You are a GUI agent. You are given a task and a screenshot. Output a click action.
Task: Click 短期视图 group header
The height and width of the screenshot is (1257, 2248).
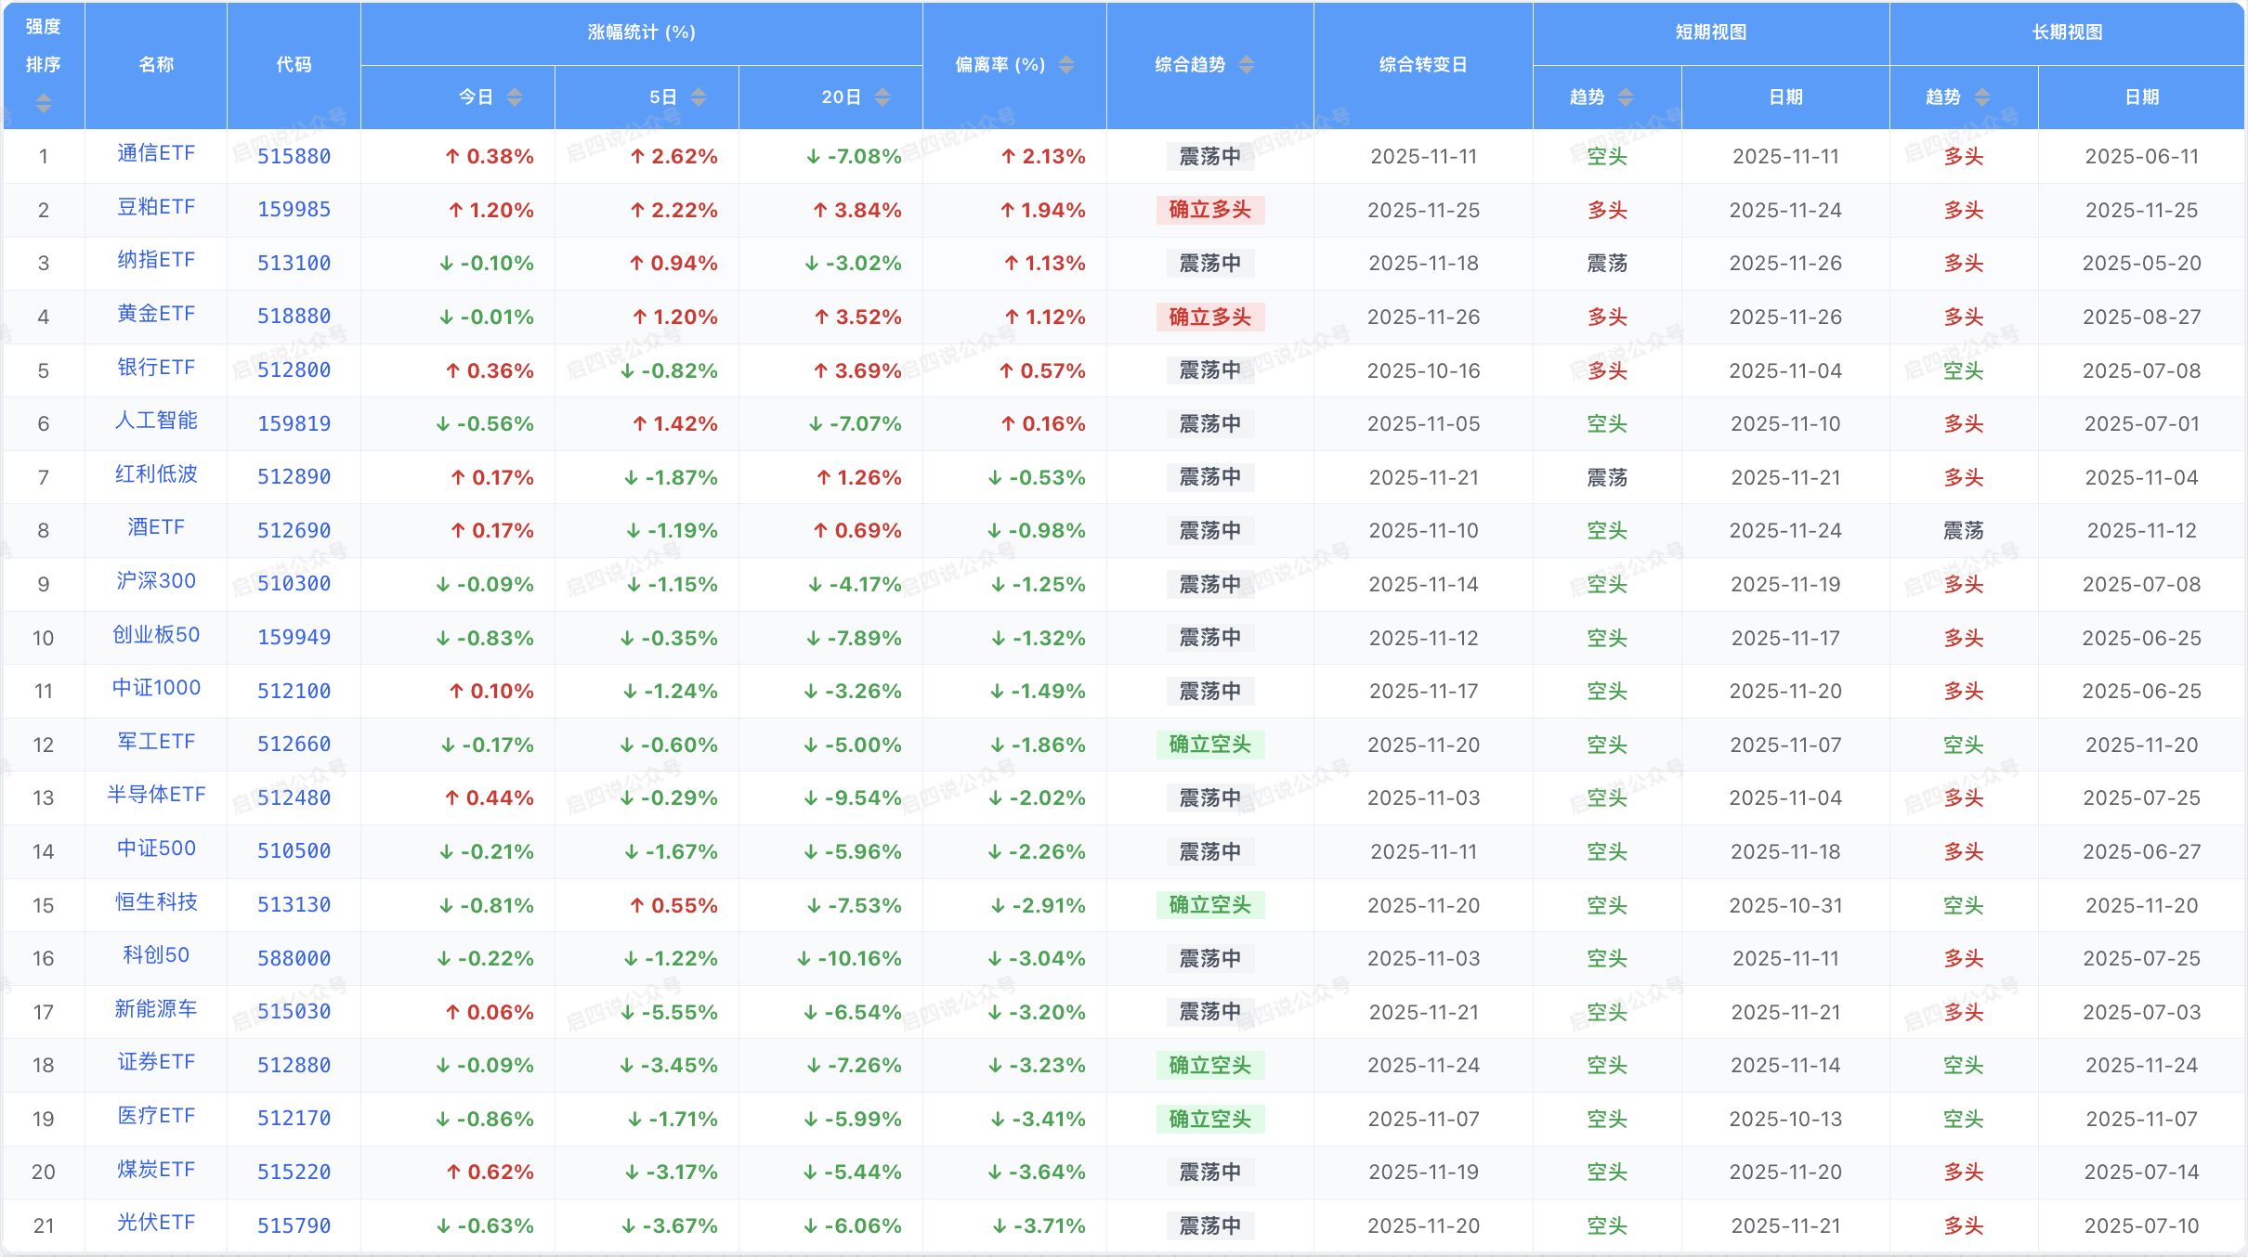[x=1710, y=32]
